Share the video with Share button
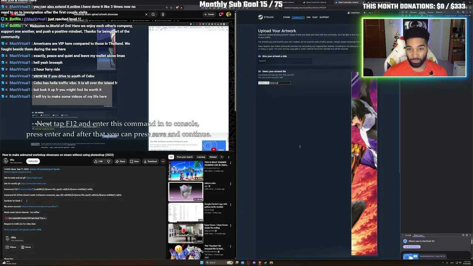This screenshot has height=266, width=473. coord(120,161)
